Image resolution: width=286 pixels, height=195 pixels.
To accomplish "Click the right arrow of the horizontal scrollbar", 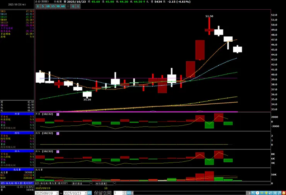I will (x=249, y=193).
